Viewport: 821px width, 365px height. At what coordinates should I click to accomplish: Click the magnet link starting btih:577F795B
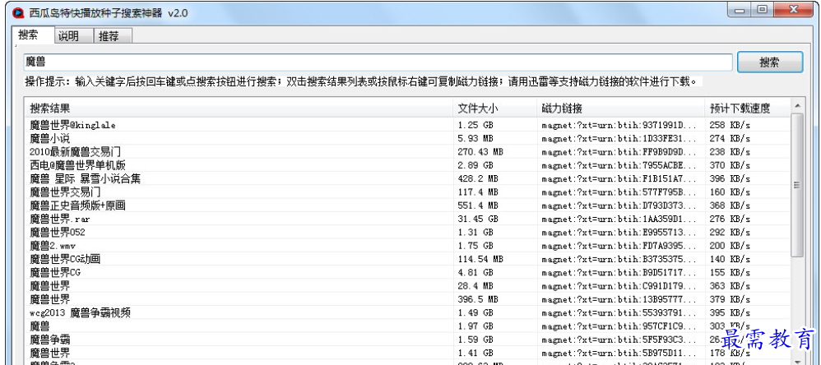tap(619, 192)
